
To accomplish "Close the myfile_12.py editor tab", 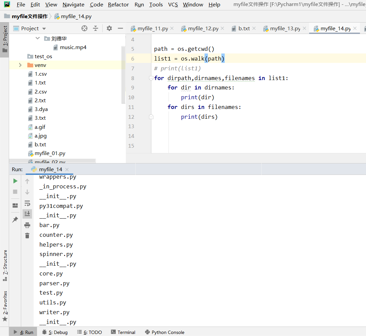I will click(222, 28).
